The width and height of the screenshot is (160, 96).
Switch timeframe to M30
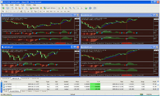pos(51,11)
